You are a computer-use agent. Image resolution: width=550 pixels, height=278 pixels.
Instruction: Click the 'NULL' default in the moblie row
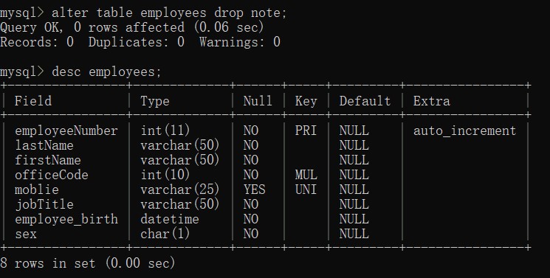354,190
